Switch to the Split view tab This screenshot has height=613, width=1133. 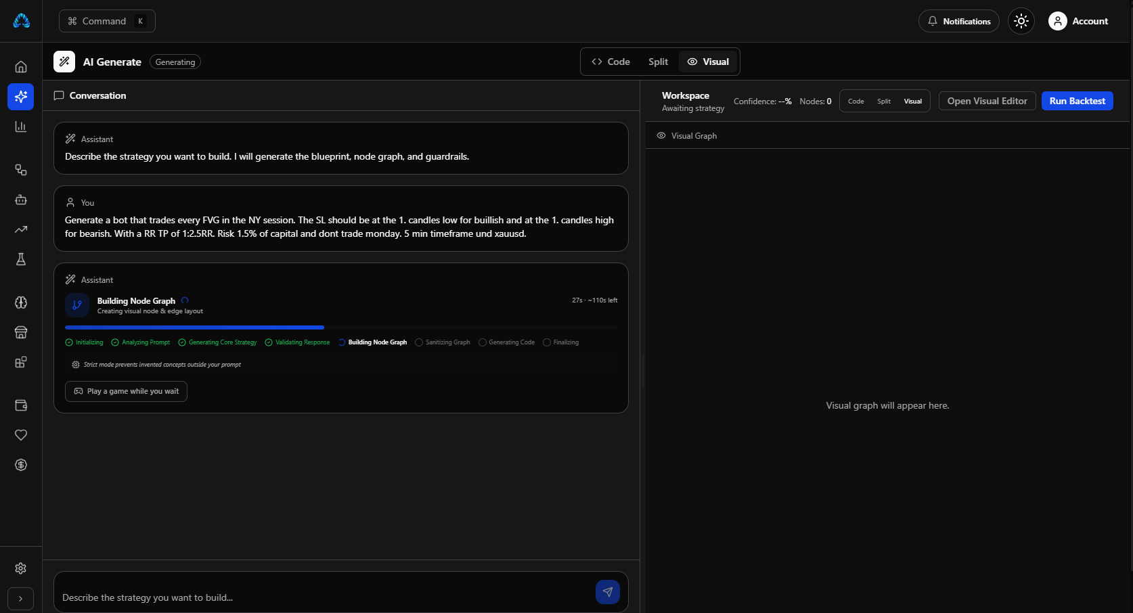pos(658,62)
